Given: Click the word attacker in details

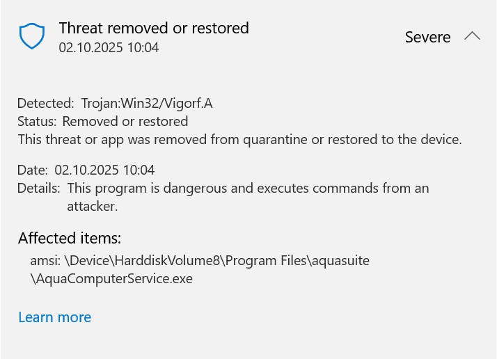Looking at the screenshot, I should [93, 206].
